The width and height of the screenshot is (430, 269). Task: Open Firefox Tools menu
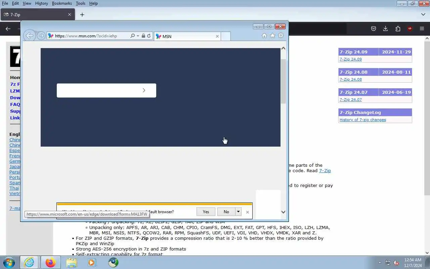pyautogui.click(x=81, y=3)
